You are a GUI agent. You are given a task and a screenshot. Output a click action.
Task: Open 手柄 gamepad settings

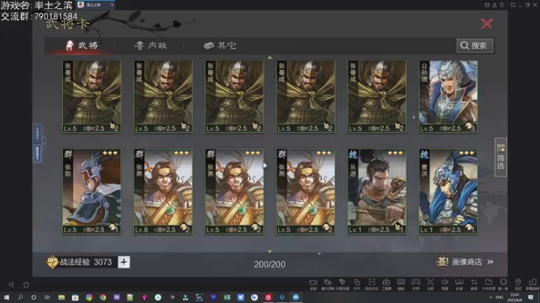[416, 283]
